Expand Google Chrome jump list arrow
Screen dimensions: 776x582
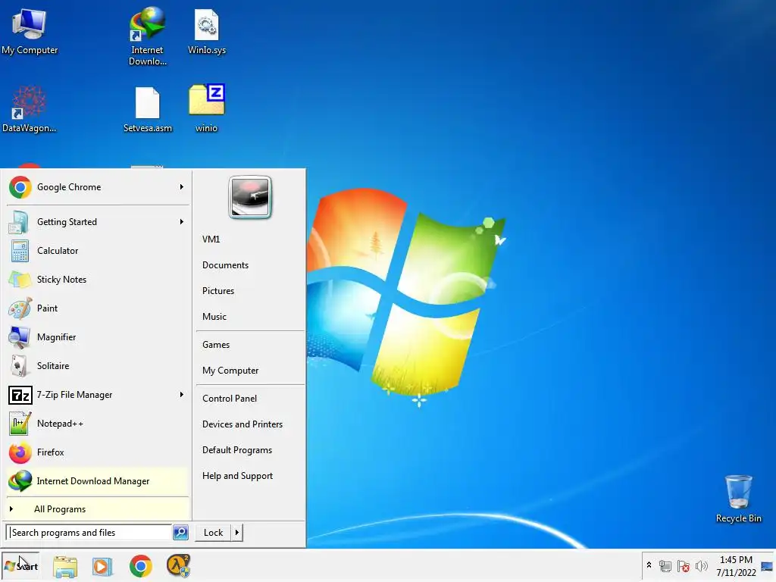pyautogui.click(x=182, y=187)
